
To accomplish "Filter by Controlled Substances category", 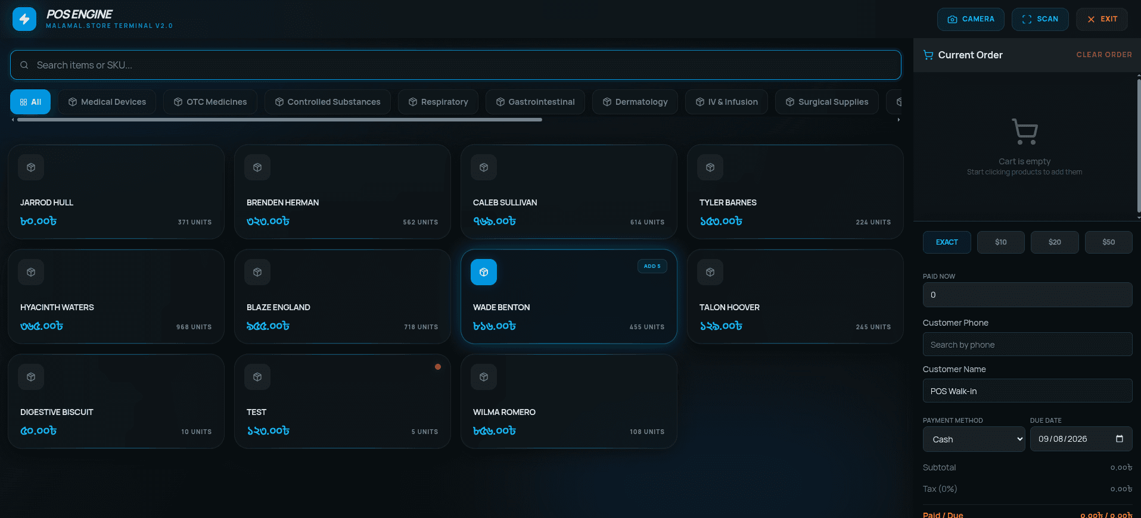I will [327, 102].
